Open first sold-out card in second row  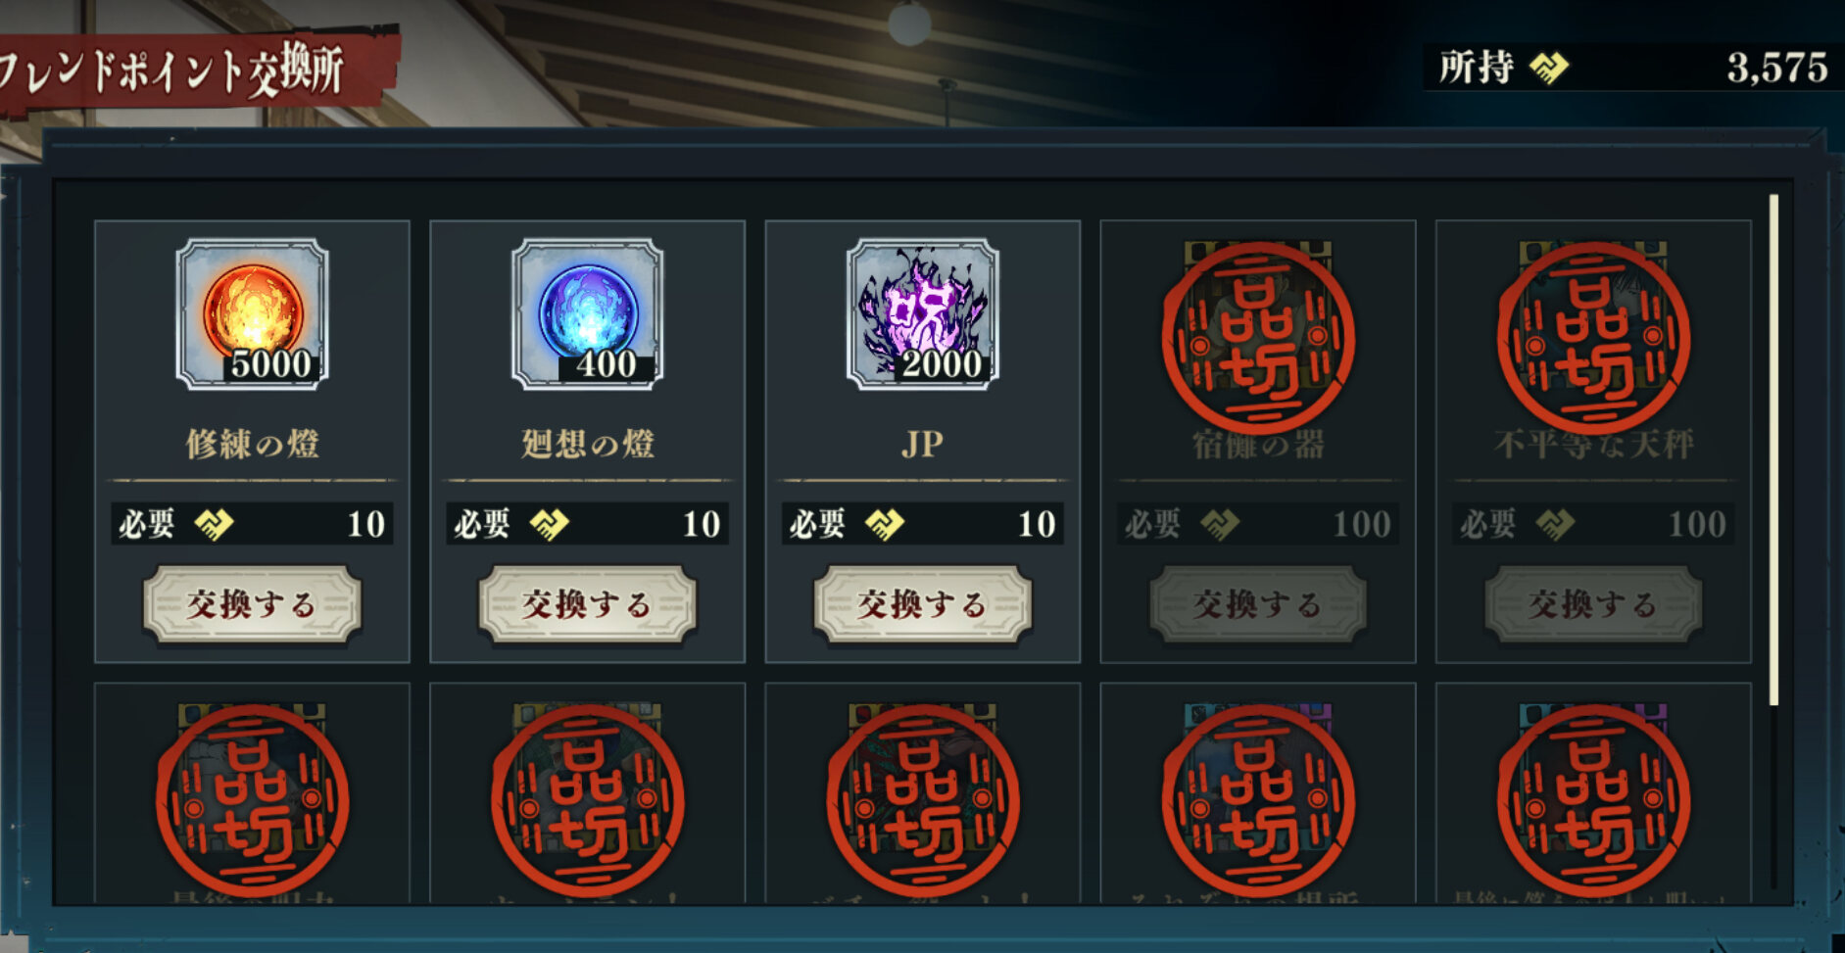[252, 793]
